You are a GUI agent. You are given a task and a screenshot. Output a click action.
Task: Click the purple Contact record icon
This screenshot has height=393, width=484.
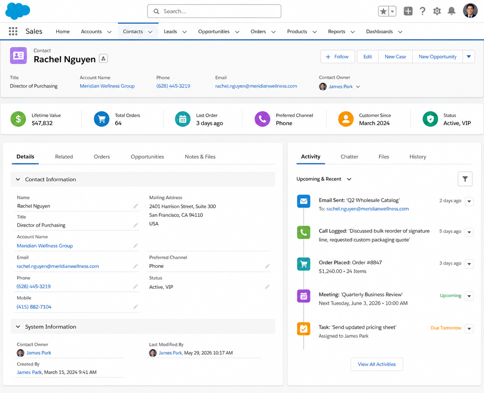click(x=18, y=56)
